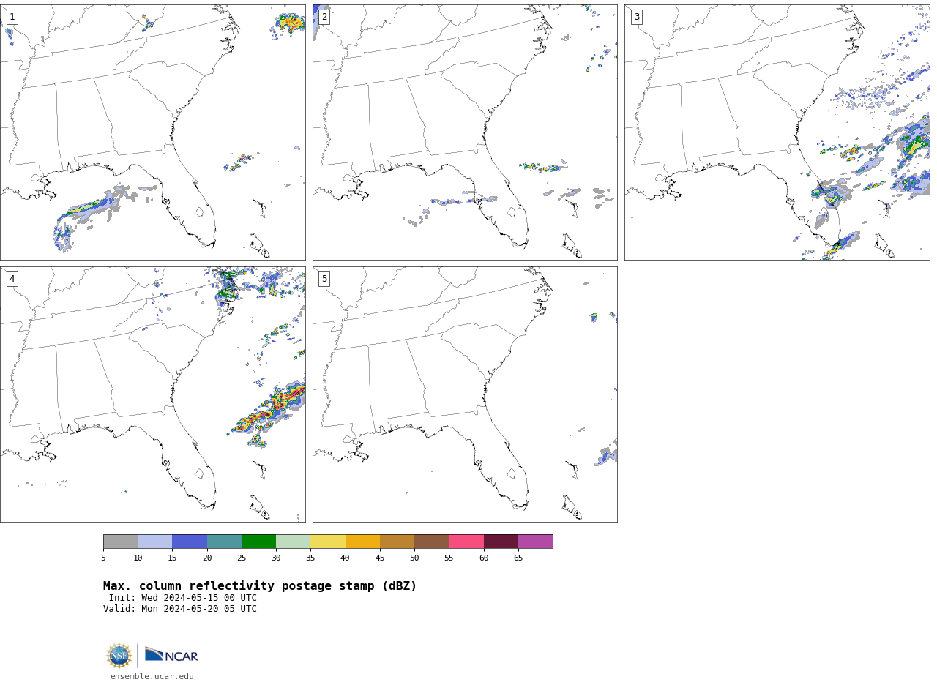Click the member number 1 label box
This screenshot has width=937, height=685.
pos(12,17)
